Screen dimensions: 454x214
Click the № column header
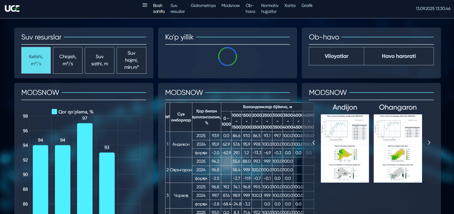(x=167, y=117)
